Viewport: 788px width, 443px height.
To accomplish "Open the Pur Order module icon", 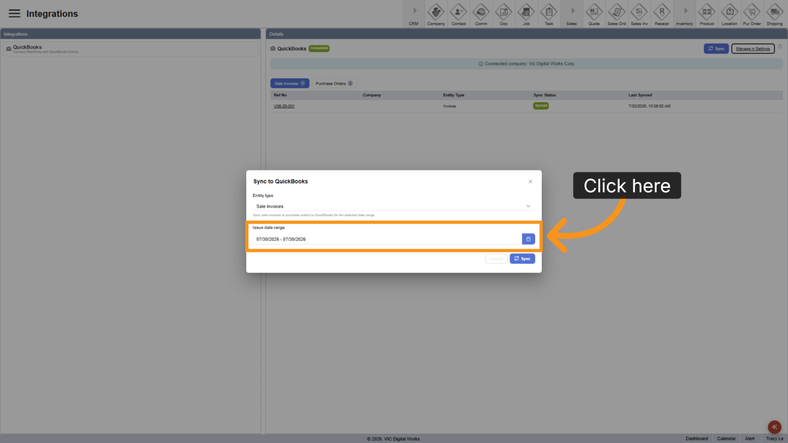I will coord(752,15).
